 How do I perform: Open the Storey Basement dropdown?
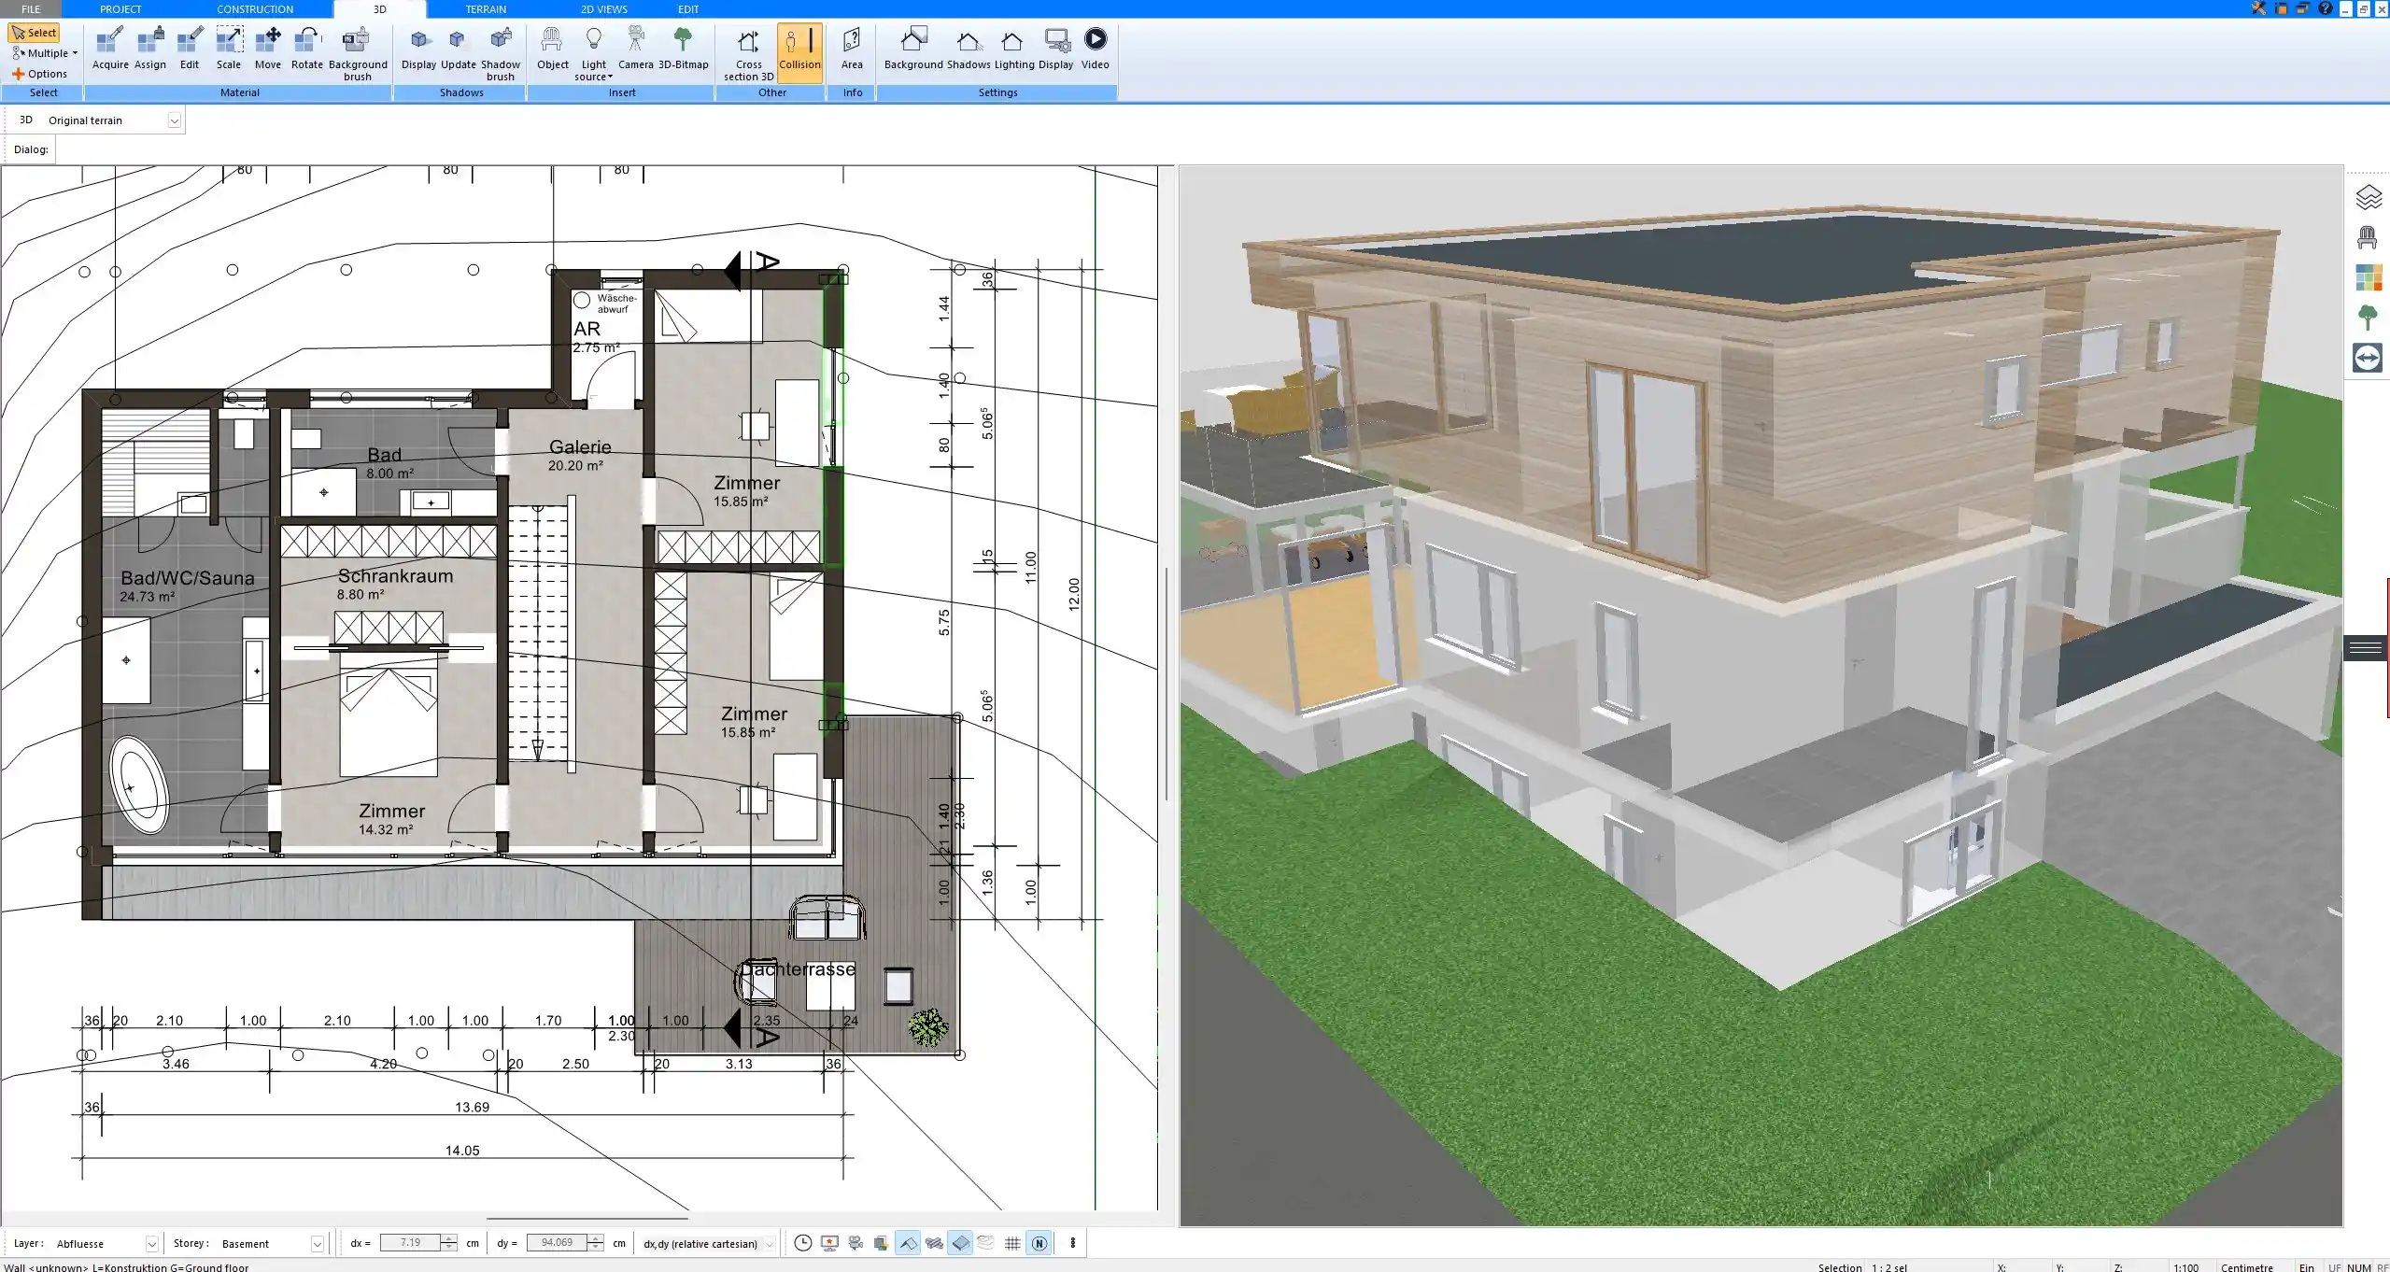(317, 1244)
